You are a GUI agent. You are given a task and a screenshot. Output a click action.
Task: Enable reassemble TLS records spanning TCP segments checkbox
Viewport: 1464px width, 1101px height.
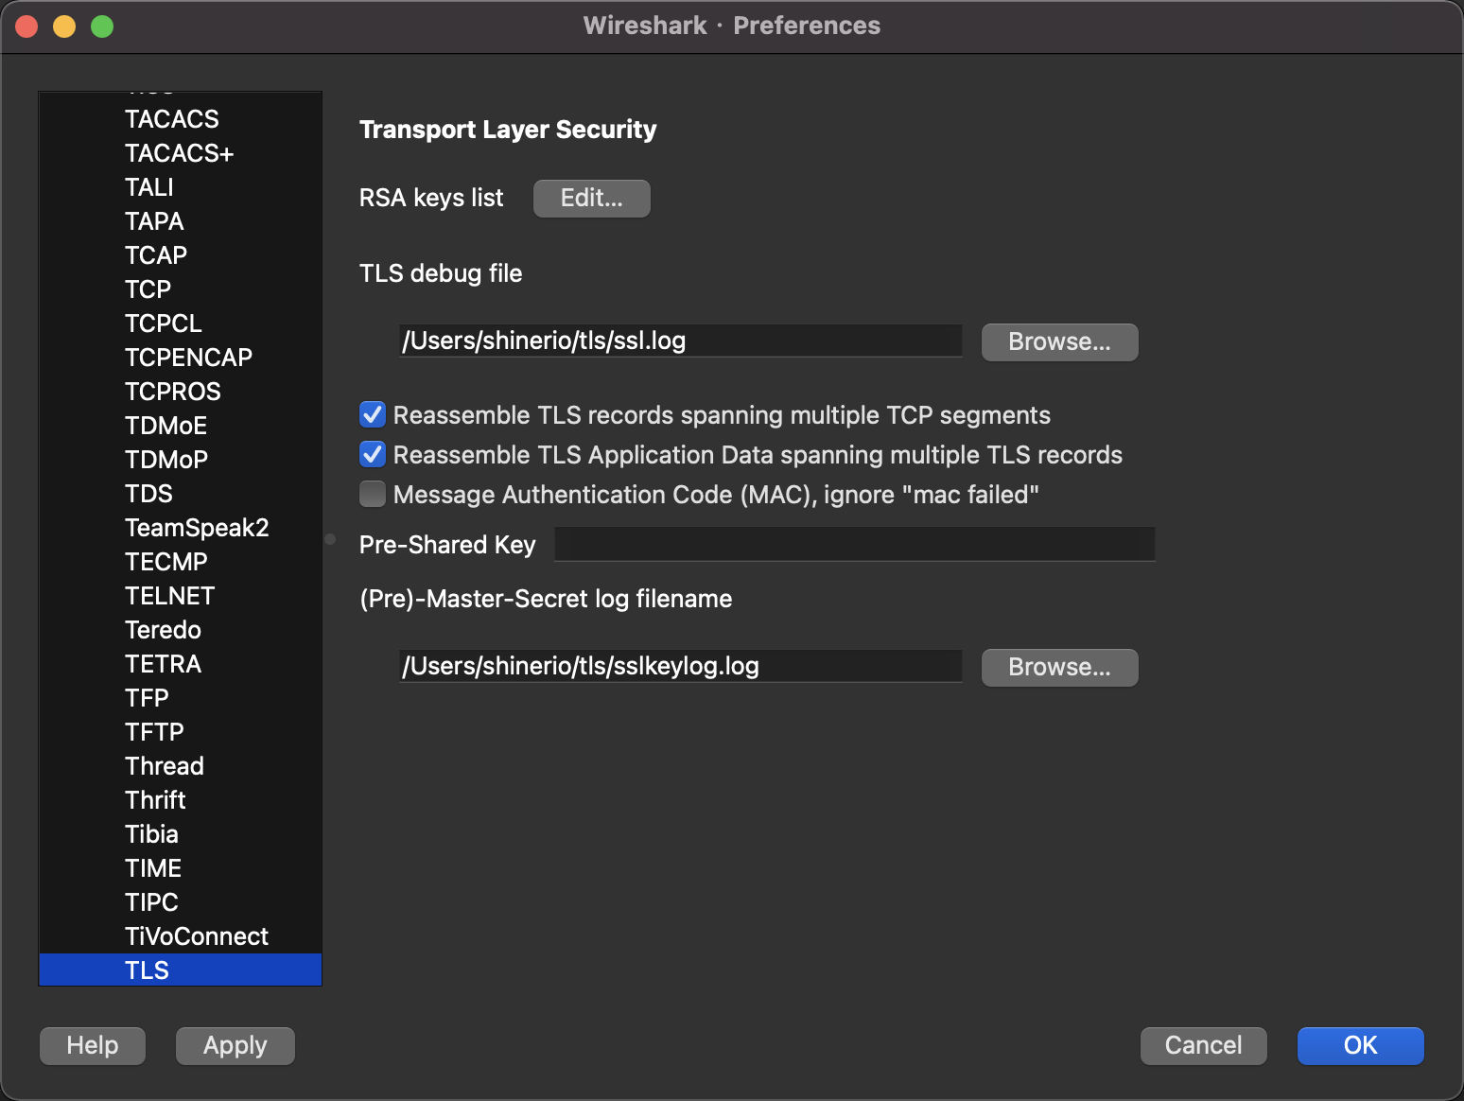373,415
